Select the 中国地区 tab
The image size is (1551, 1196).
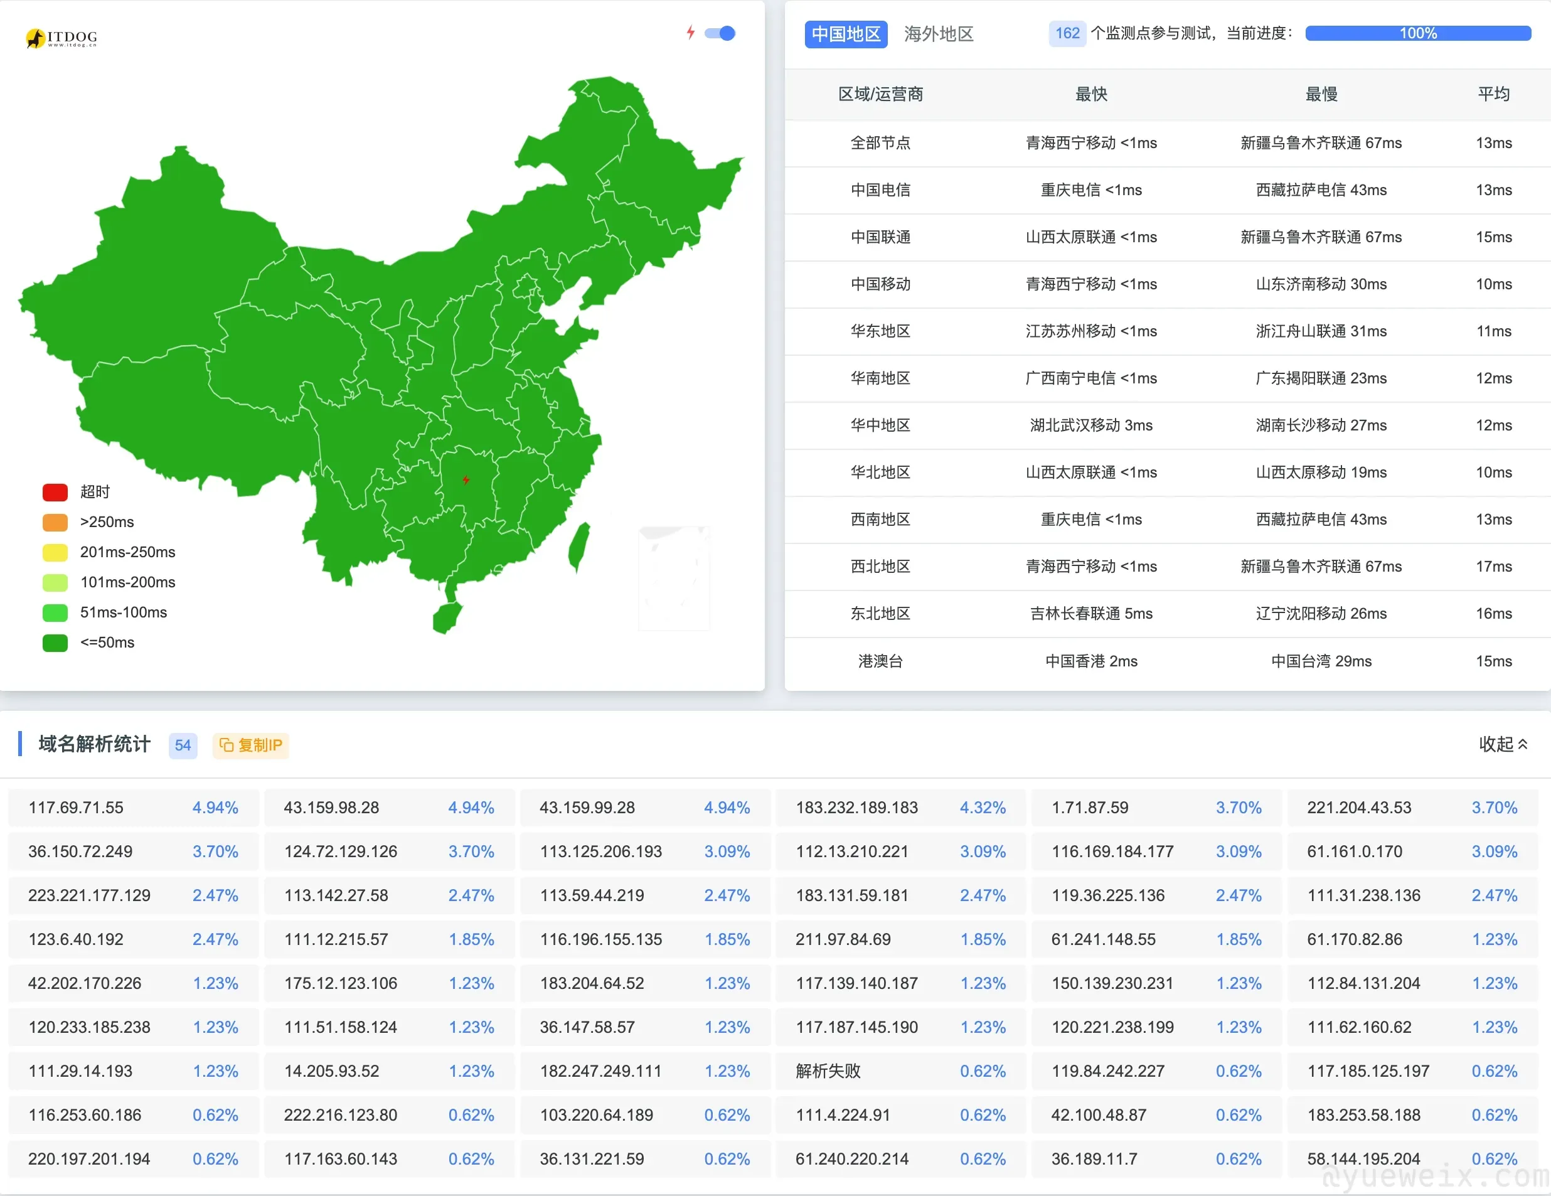coord(846,33)
